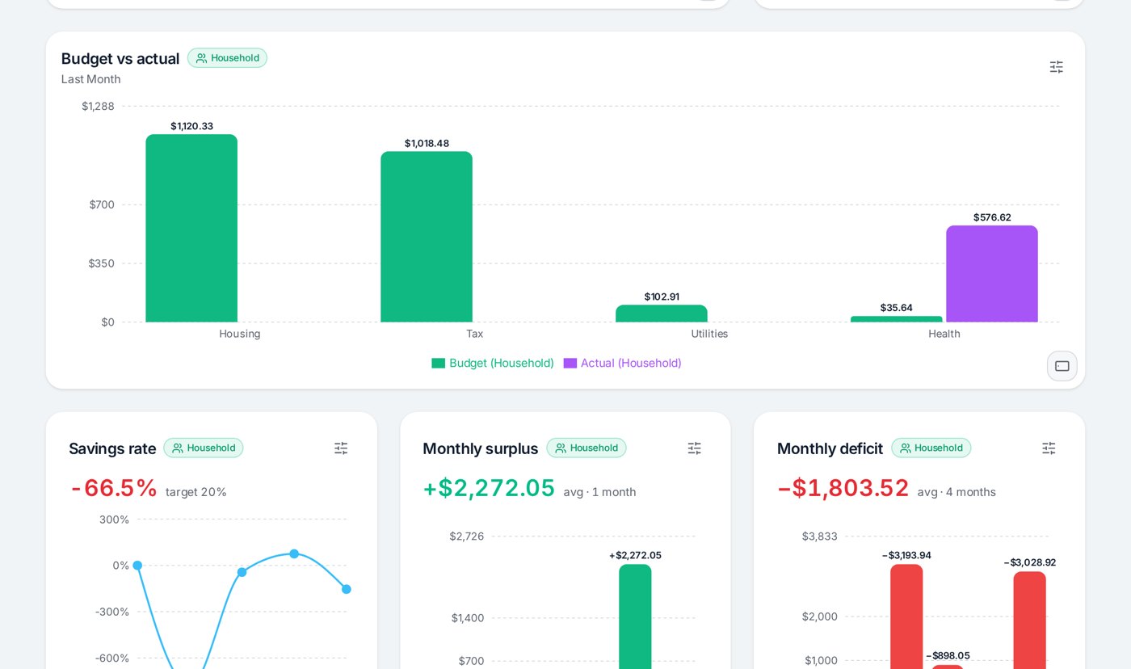Click the target 20% label
The image size is (1131, 669).
point(196,492)
